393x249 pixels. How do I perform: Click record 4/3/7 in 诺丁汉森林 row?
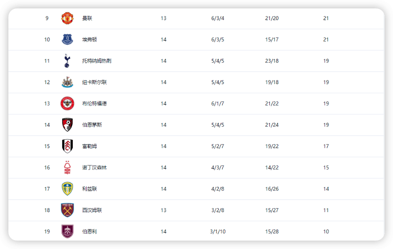coord(218,167)
